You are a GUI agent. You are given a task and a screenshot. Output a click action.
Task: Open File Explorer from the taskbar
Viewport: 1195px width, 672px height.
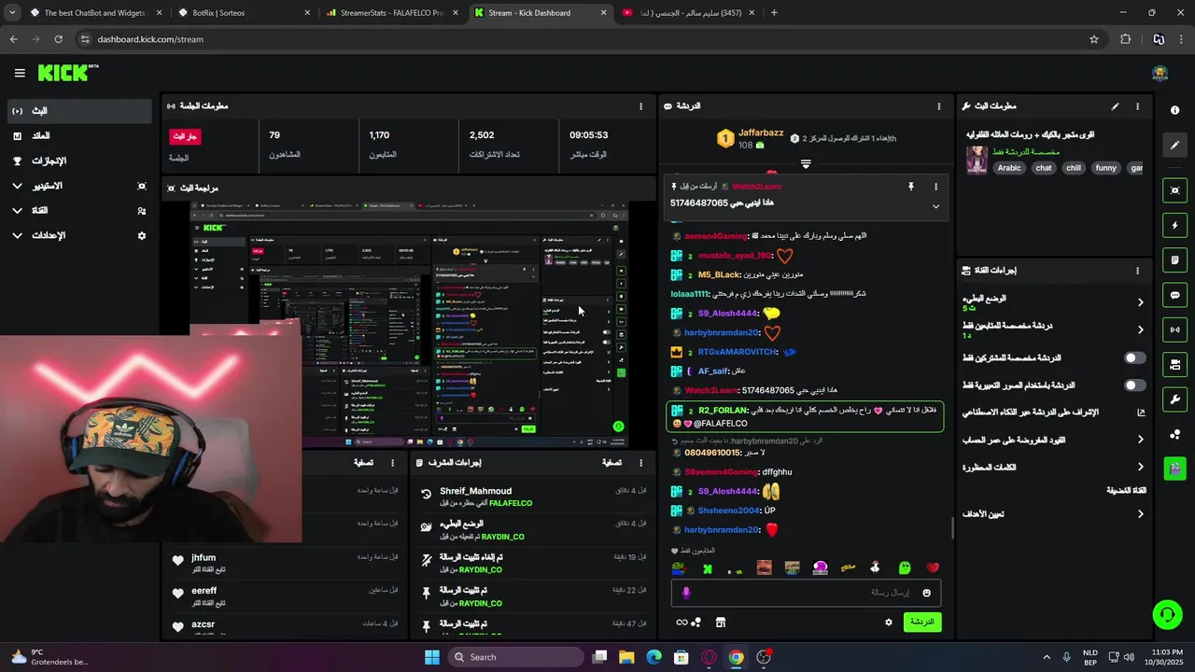click(626, 657)
